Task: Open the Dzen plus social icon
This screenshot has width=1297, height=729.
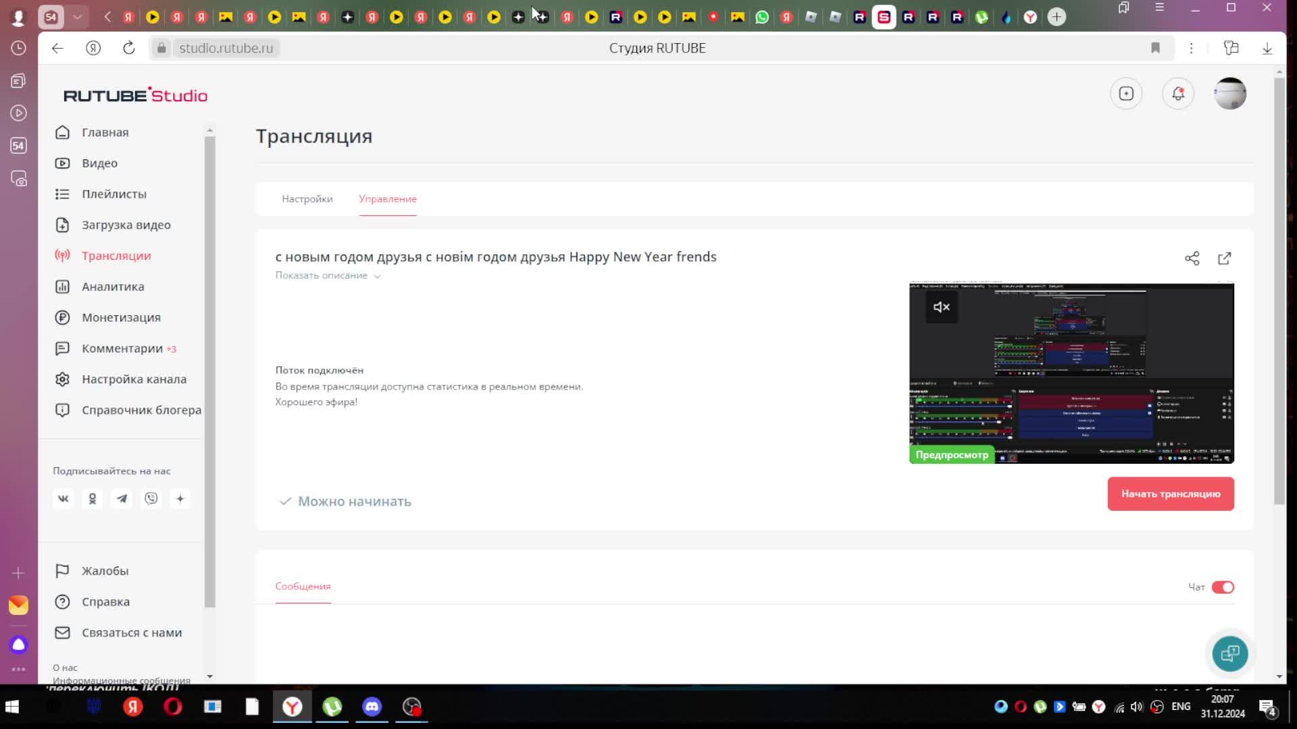Action: (x=180, y=499)
